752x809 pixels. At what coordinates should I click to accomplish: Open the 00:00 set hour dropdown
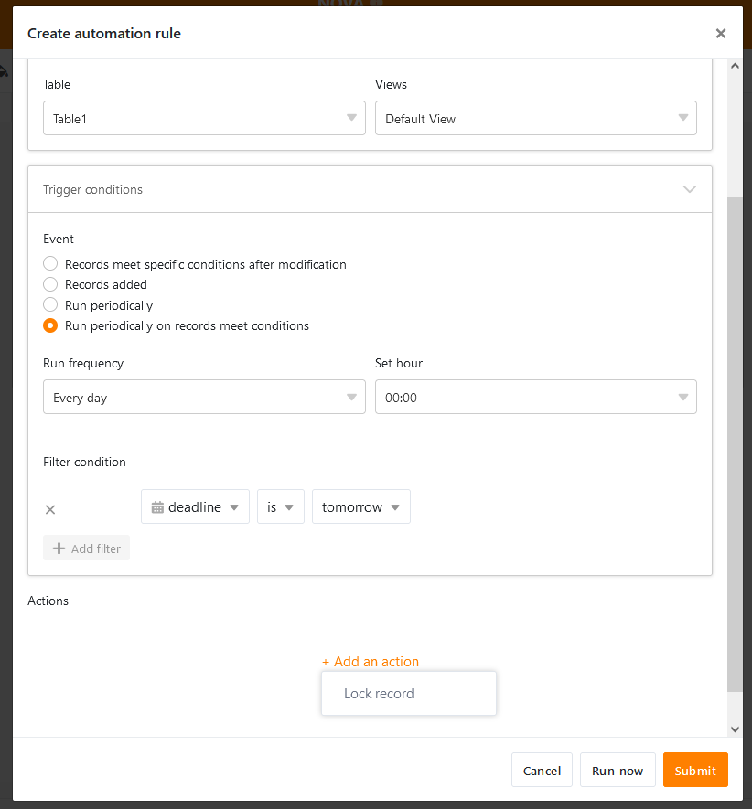[x=535, y=398]
